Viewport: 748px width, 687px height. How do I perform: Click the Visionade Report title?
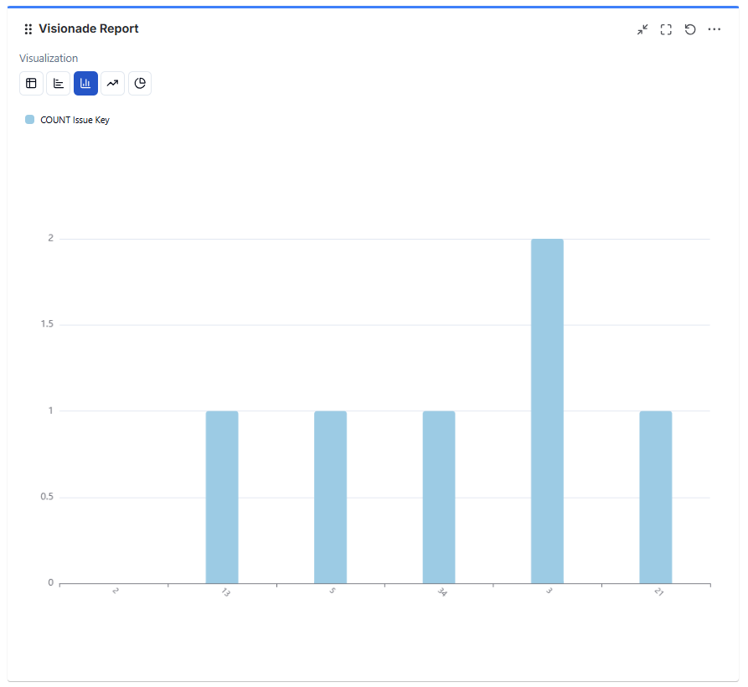[89, 28]
